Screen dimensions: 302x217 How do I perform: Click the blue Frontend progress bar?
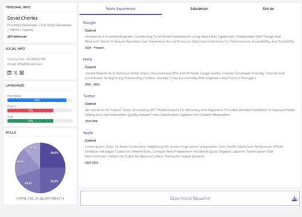click(37, 100)
